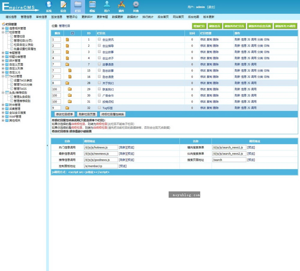Tick the checkbox for 创业指导
The width and height of the screenshot is (300, 271).
coord(99,45)
